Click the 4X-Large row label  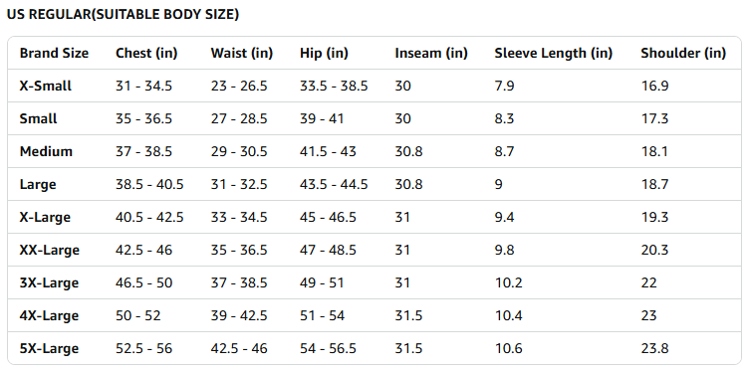[49, 316]
